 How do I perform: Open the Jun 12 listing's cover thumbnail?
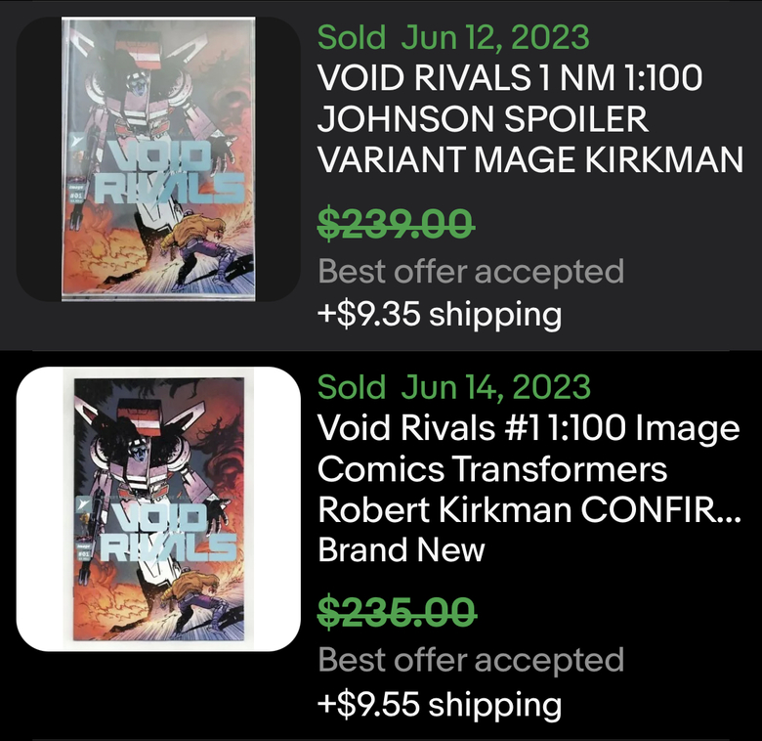158,159
